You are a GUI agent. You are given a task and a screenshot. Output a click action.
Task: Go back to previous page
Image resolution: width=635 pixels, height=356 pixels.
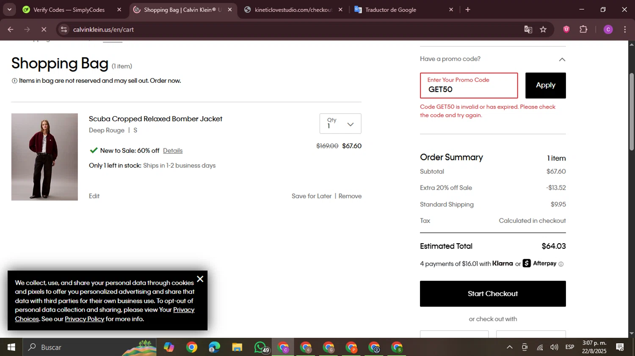coord(11,30)
